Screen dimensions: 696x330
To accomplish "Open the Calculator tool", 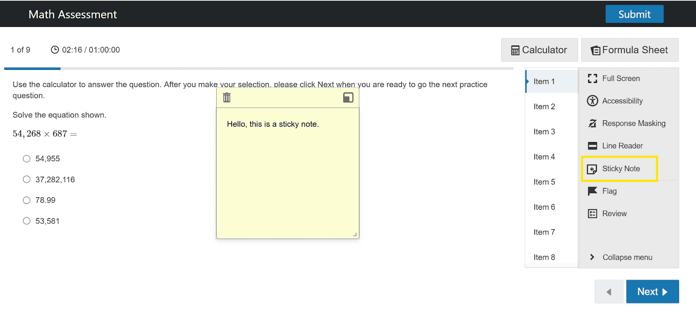I will click(x=539, y=50).
